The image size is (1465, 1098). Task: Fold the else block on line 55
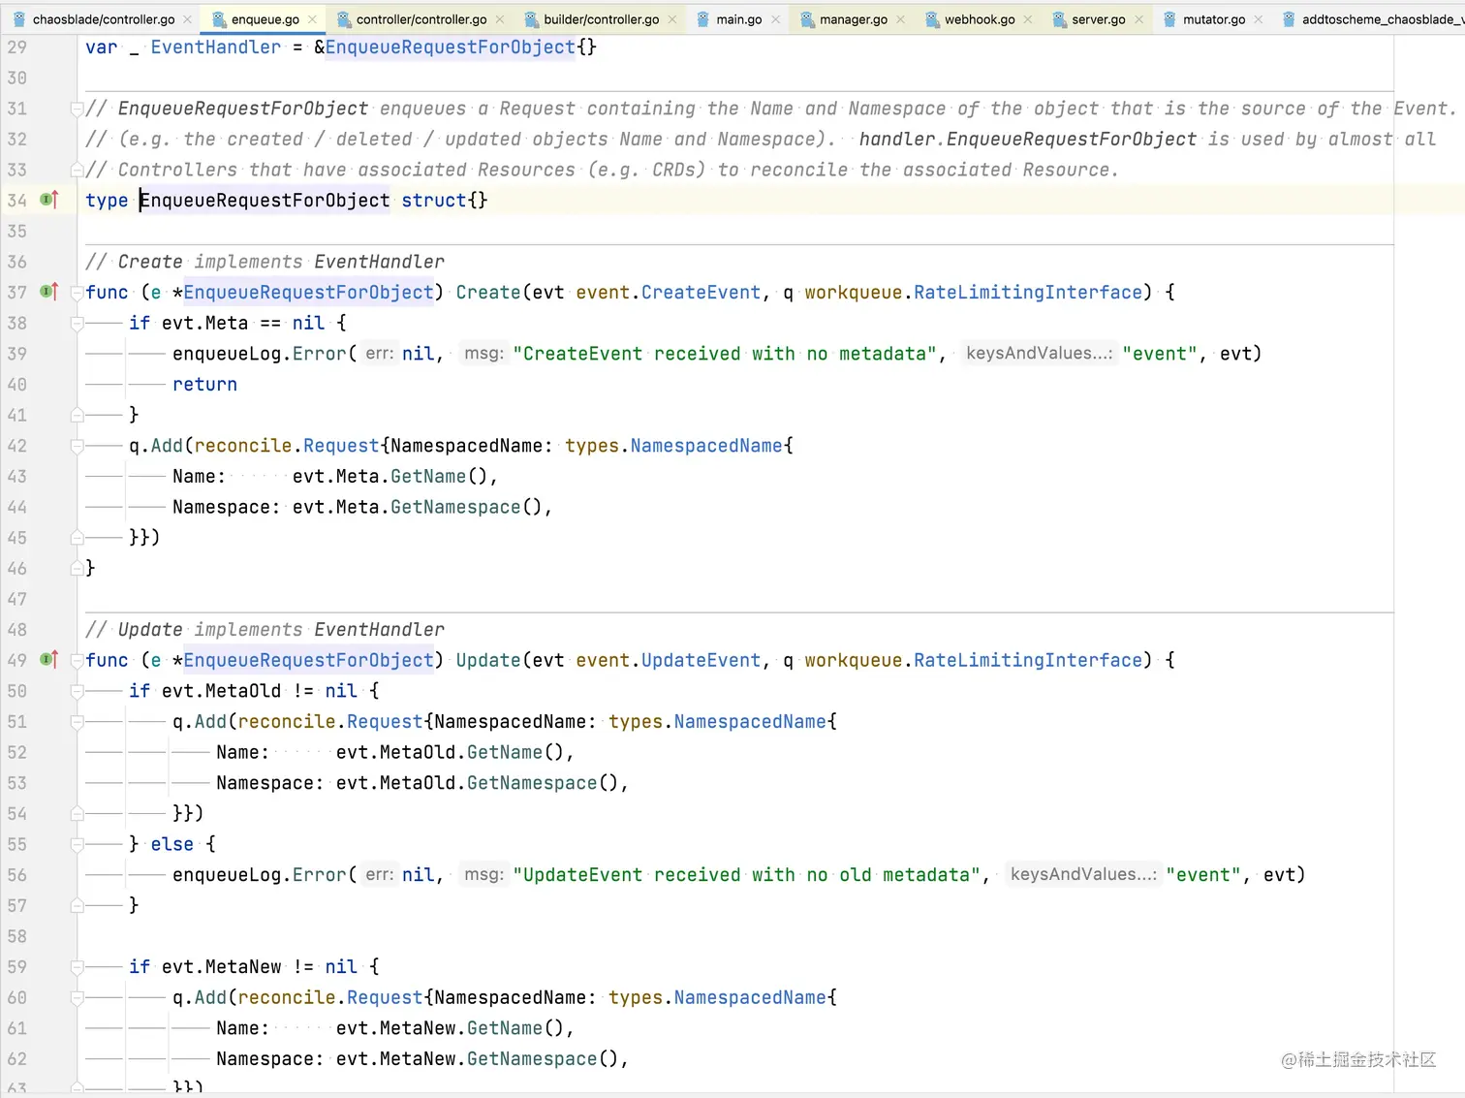click(x=77, y=844)
